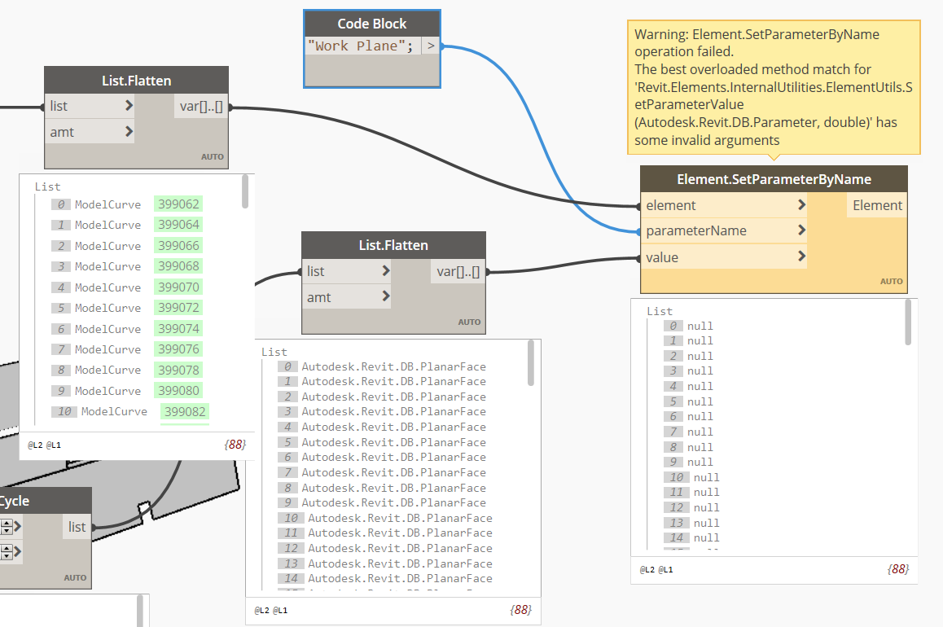
Task: Click the value input chevron on SetParameterByName
Action: (x=801, y=256)
